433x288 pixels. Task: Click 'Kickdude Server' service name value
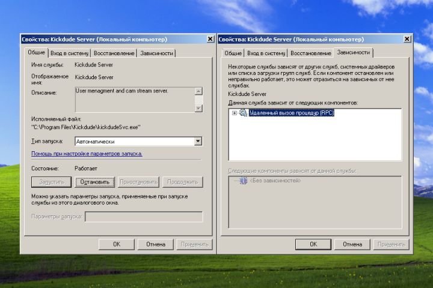click(x=94, y=65)
